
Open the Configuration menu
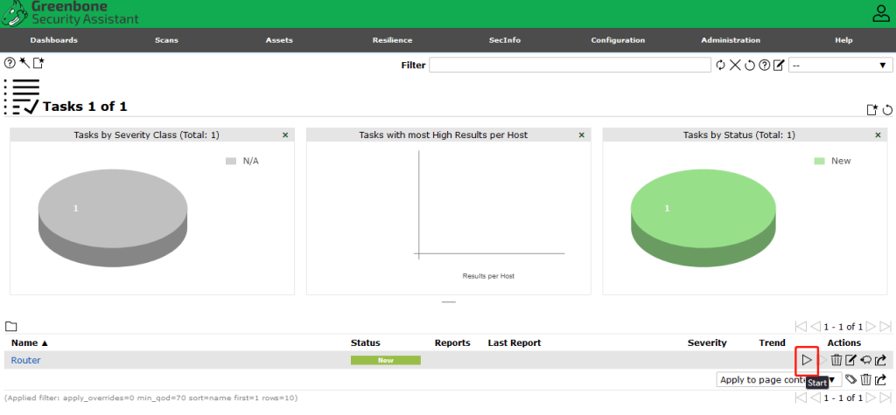tap(617, 40)
